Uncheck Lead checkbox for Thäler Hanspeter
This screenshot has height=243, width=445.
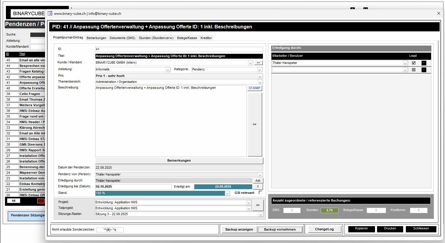pyautogui.click(x=414, y=63)
